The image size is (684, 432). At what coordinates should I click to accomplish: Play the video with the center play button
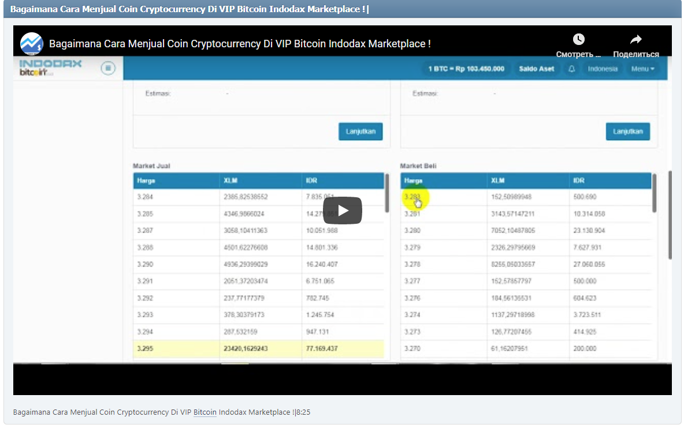pos(343,211)
